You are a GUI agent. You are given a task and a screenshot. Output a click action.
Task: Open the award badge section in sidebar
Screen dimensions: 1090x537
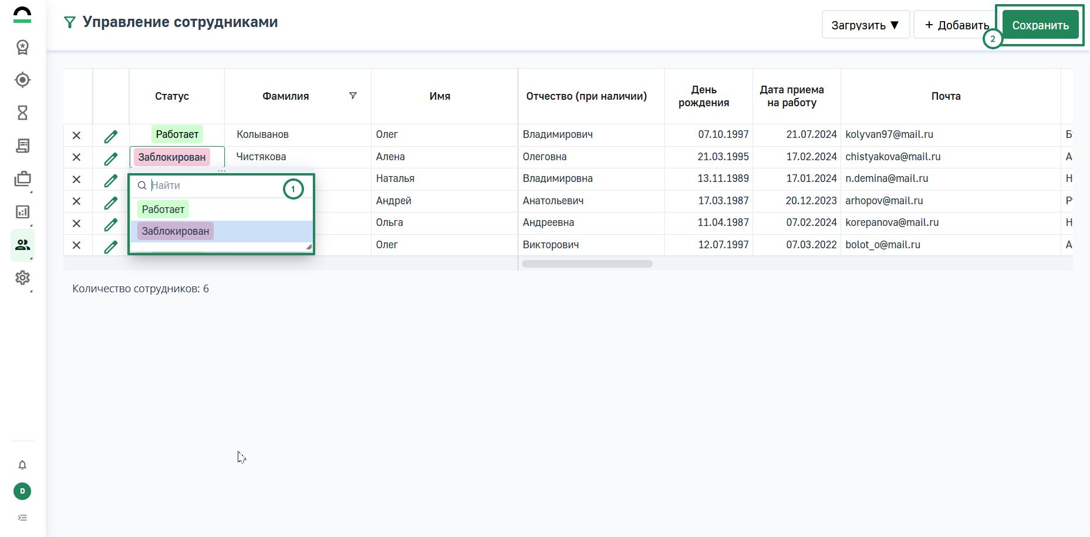tap(22, 47)
